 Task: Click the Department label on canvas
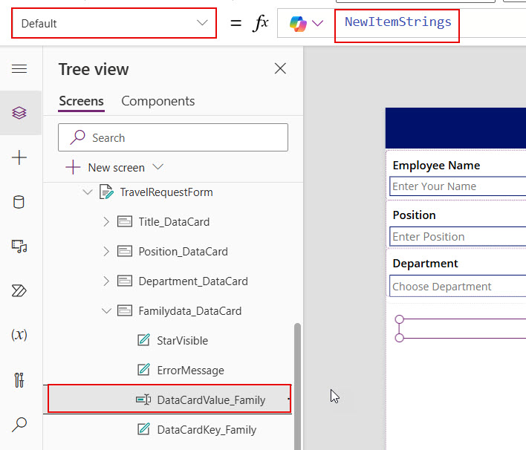tap(425, 264)
